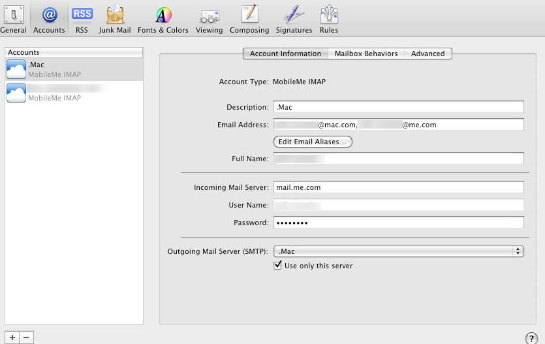This screenshot has height=344, width=545.
Task: Open Outgoing Mail Server SMTP dropdown
Action: 398,251
